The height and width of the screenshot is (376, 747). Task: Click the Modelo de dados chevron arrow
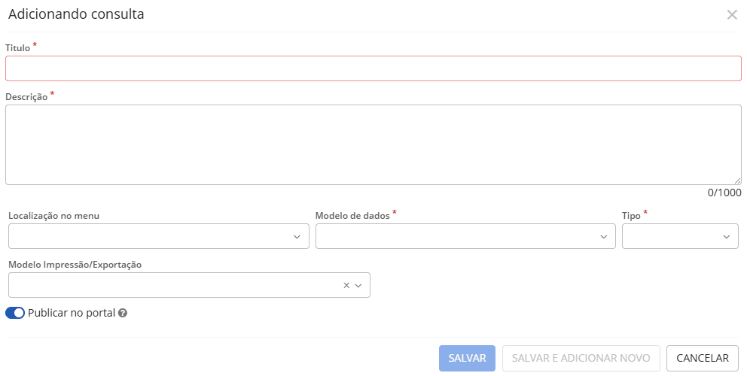[603, 237]
